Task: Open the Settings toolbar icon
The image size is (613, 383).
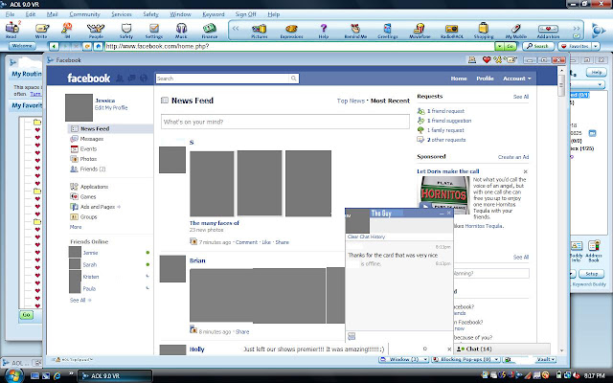Action: (x=153, y=30)
